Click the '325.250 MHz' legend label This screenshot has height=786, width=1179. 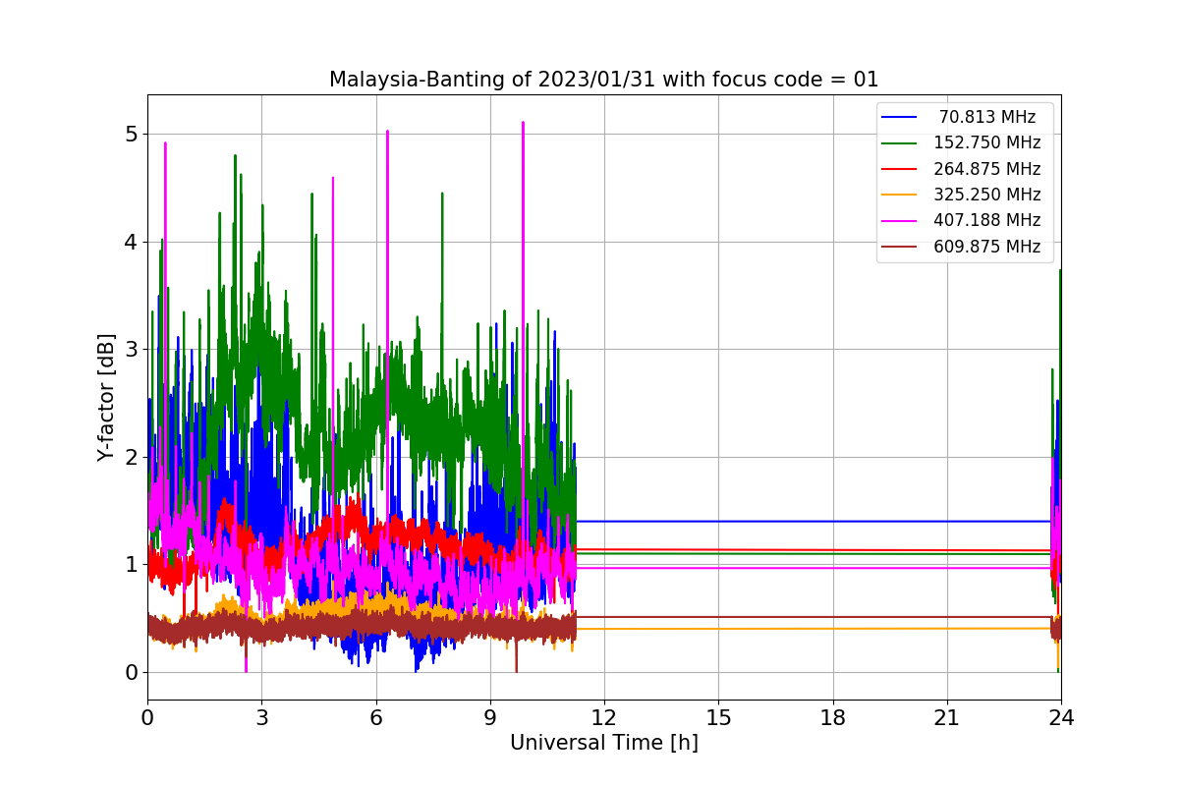(987, 195)
